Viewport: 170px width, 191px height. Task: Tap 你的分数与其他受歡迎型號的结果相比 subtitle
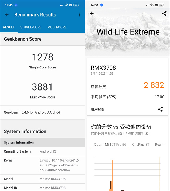point(121,134)
